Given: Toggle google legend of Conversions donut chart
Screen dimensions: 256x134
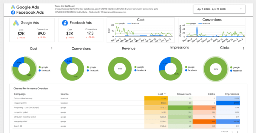Looking at the screenshot, I should 92,67.
